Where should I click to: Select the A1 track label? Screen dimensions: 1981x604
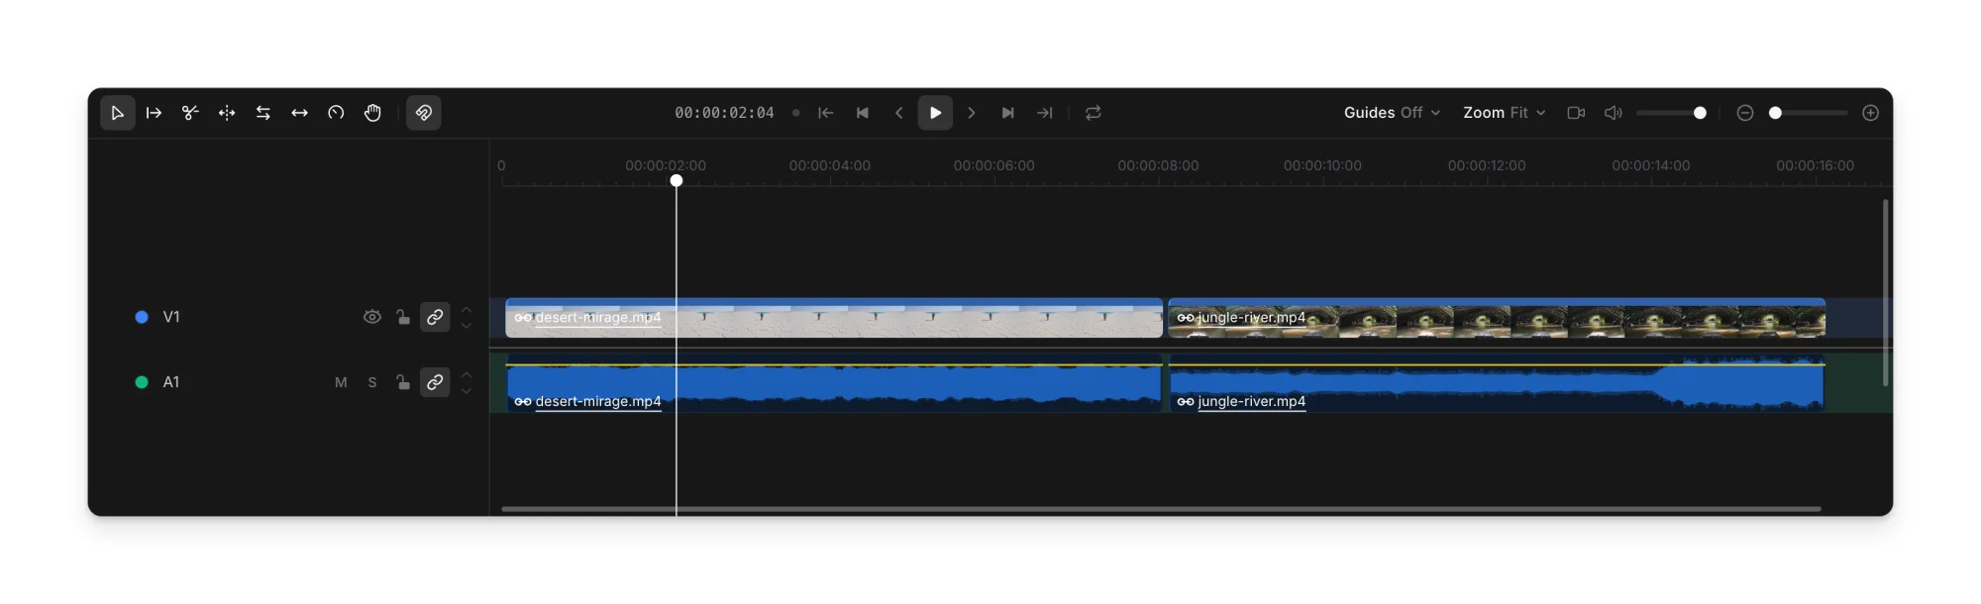pos(171,382)
